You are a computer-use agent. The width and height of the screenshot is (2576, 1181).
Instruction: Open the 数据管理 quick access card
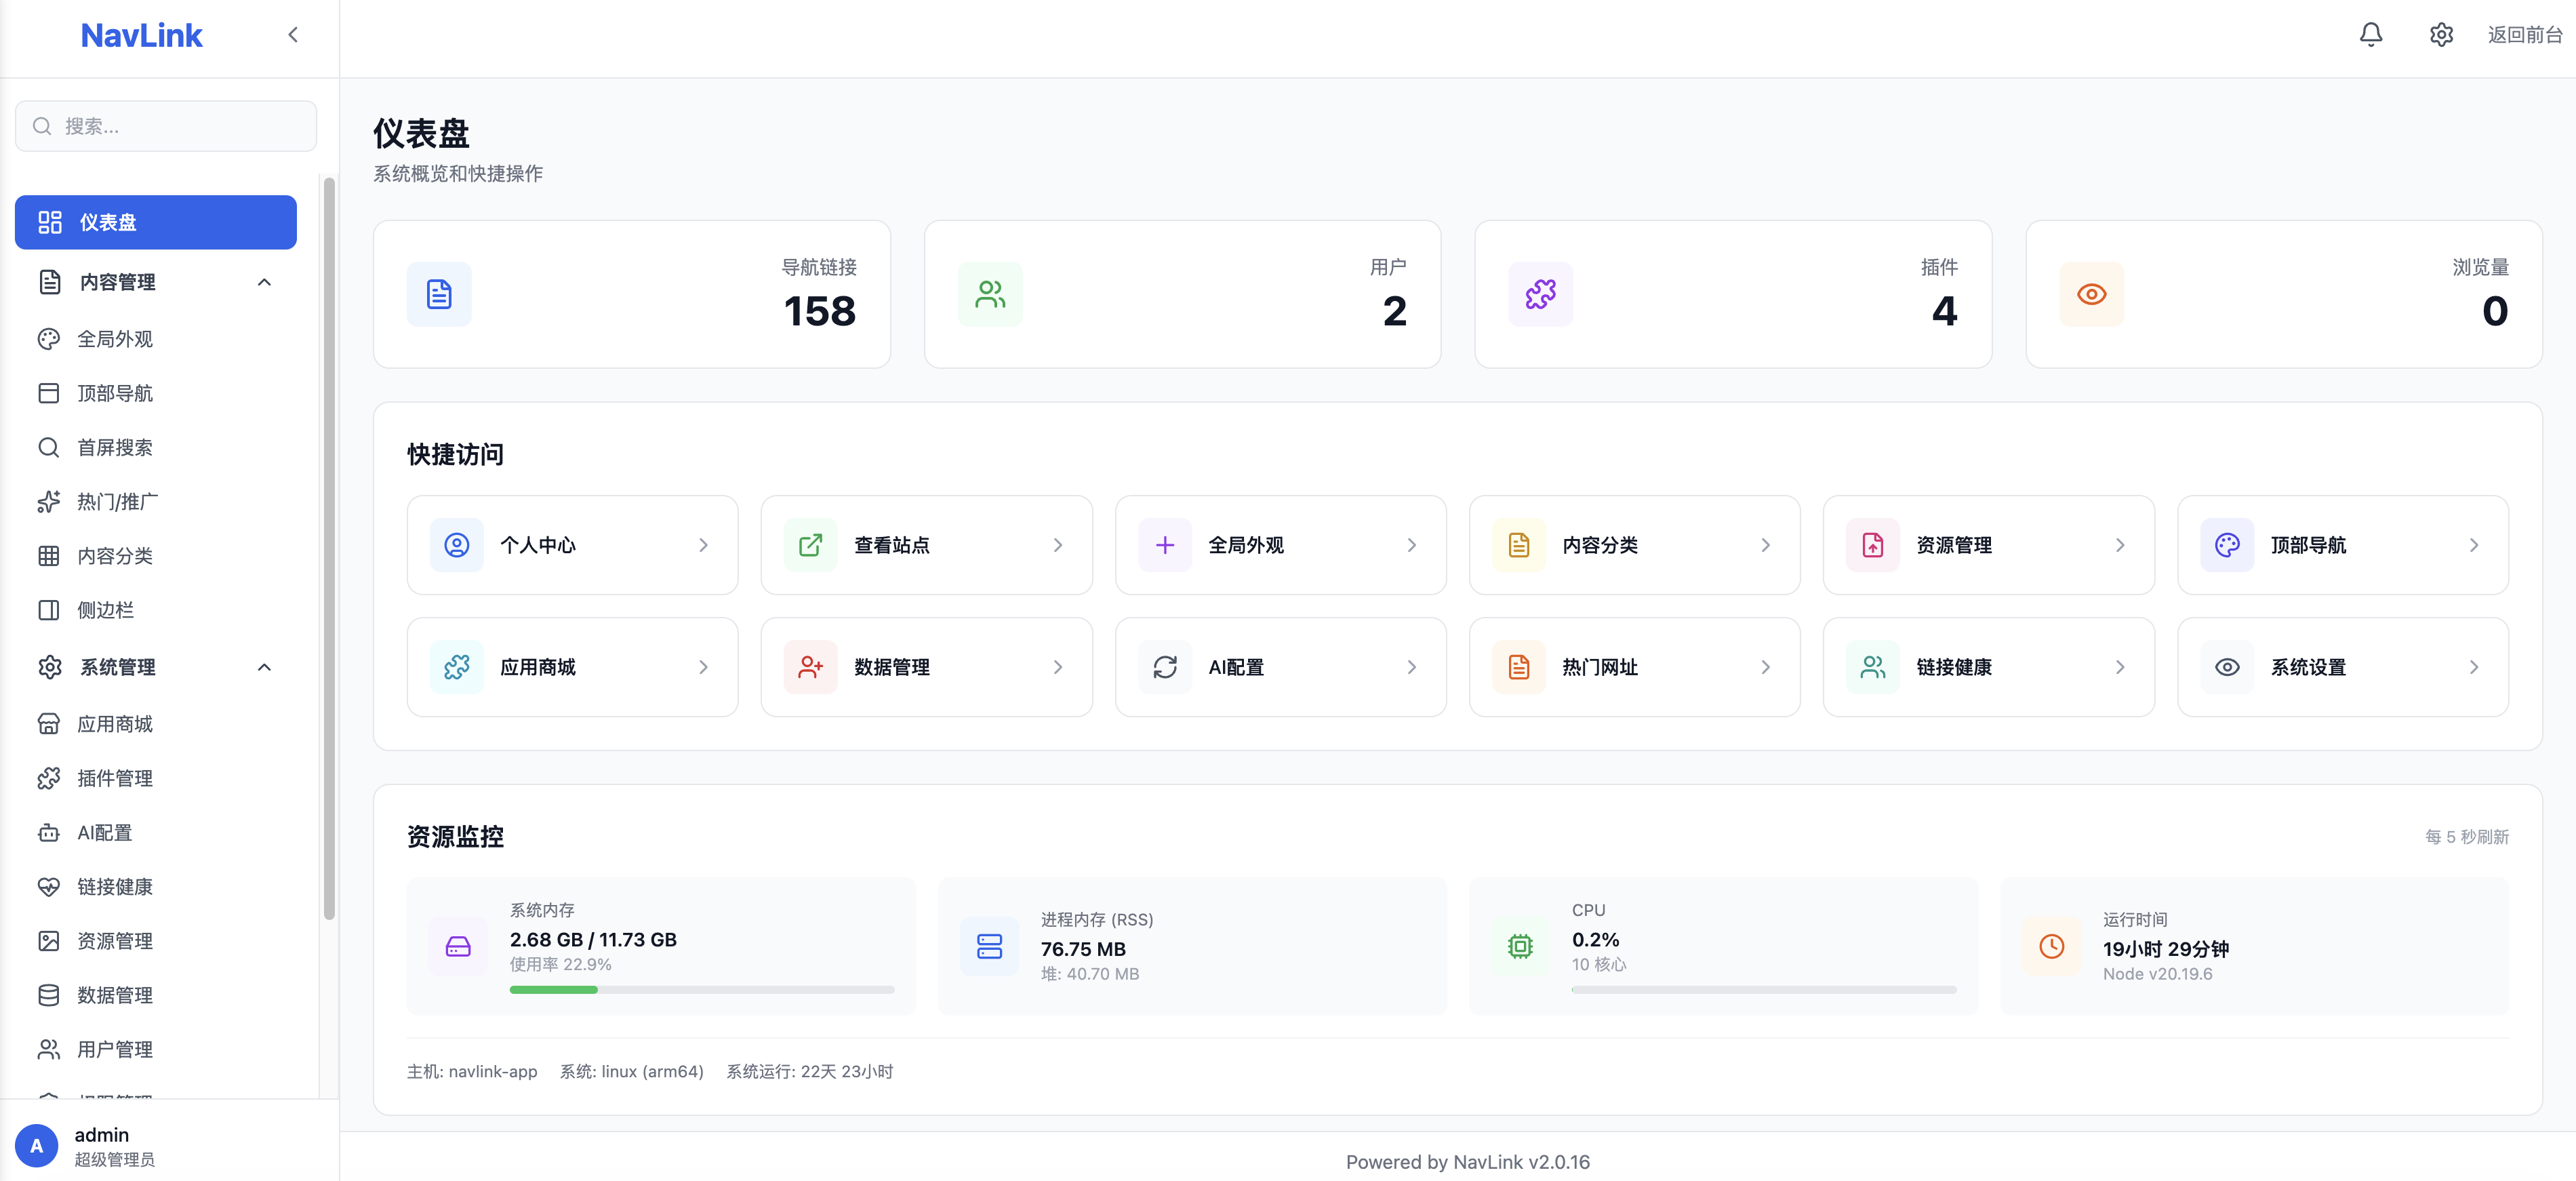tap(926, 667)
